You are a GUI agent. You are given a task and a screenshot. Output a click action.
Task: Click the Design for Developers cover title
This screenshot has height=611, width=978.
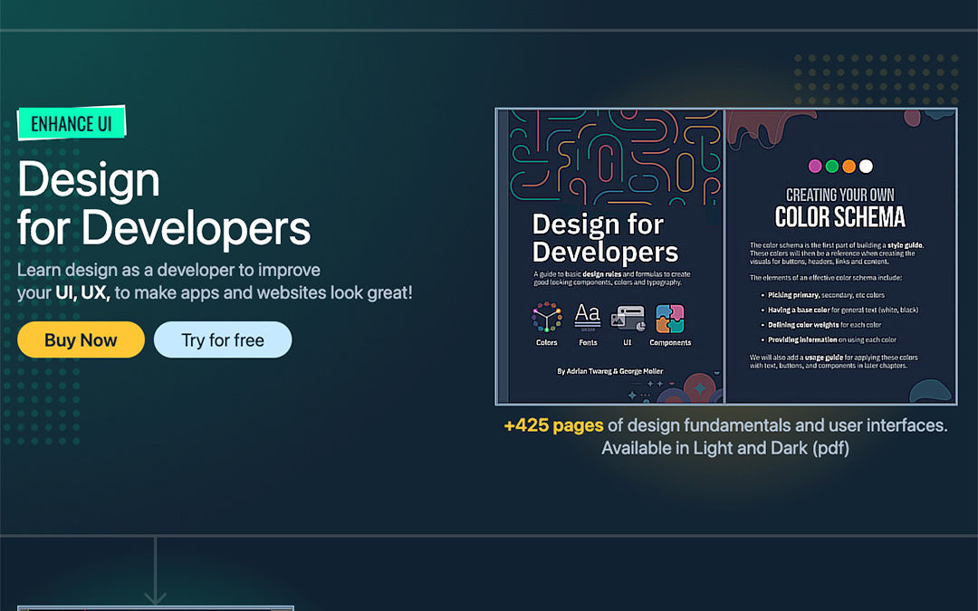coord(605,238)
